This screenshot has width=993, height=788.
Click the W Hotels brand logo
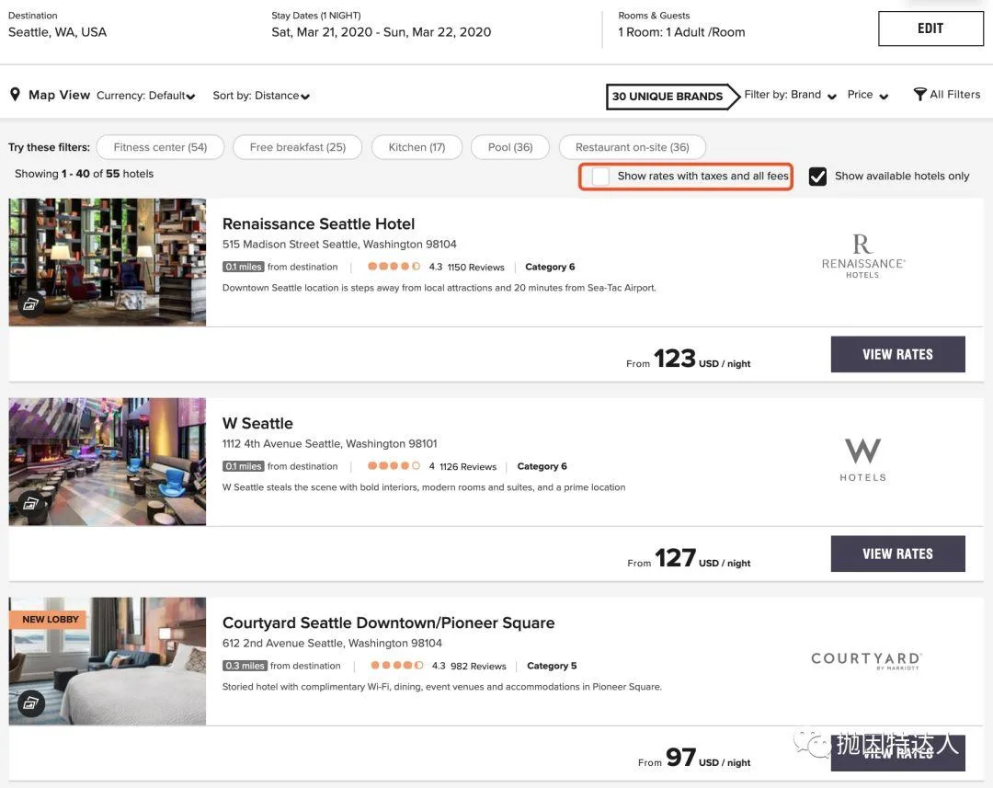click(862, 460)
